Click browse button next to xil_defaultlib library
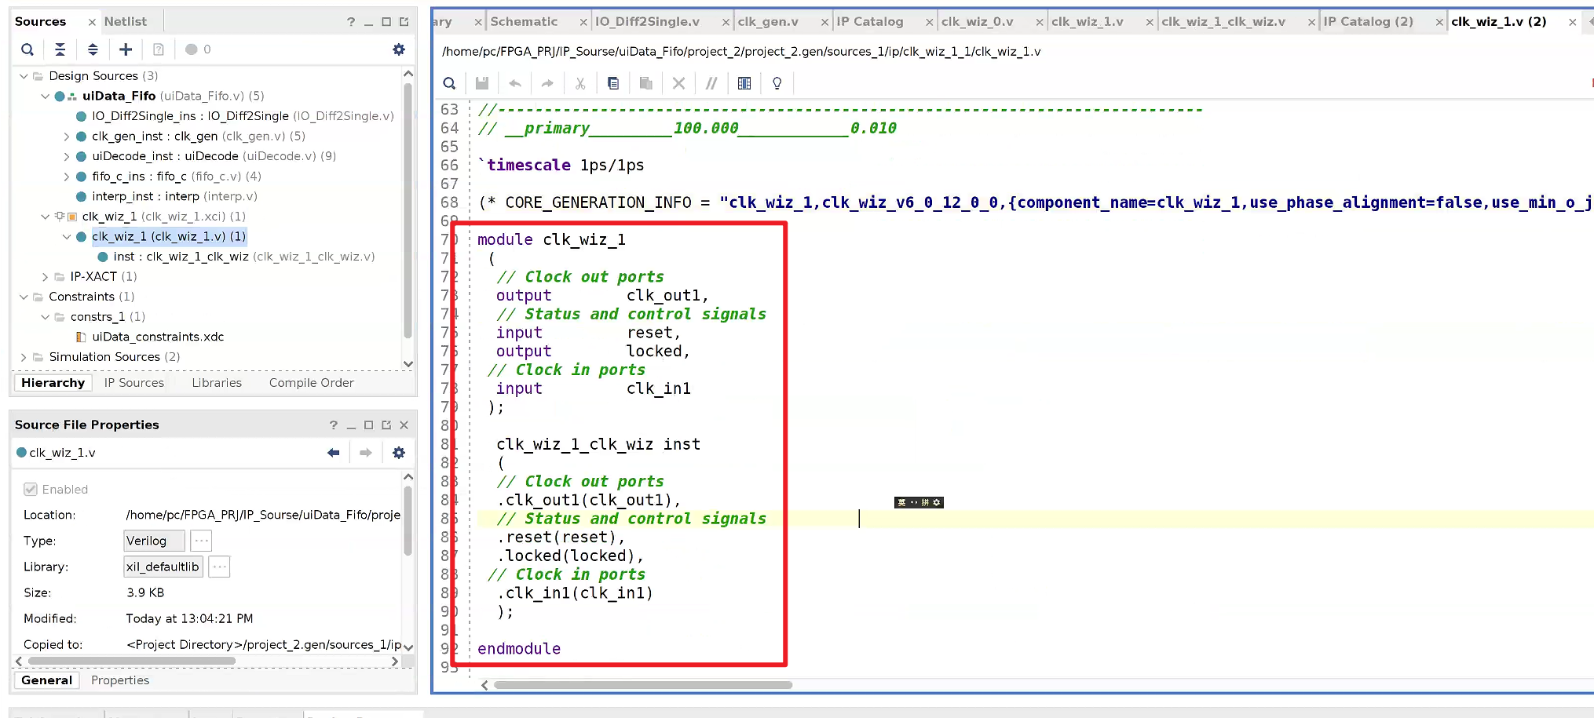The height and width of the screenshot is (718, 1594). [x=220, y=567]
